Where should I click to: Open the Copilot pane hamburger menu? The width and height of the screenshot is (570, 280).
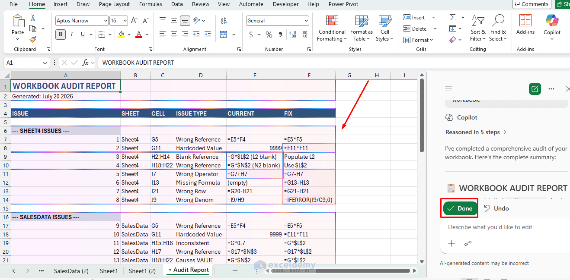(x=448, y=89)
